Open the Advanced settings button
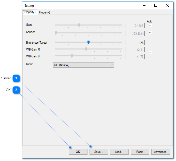 (160, 152)
